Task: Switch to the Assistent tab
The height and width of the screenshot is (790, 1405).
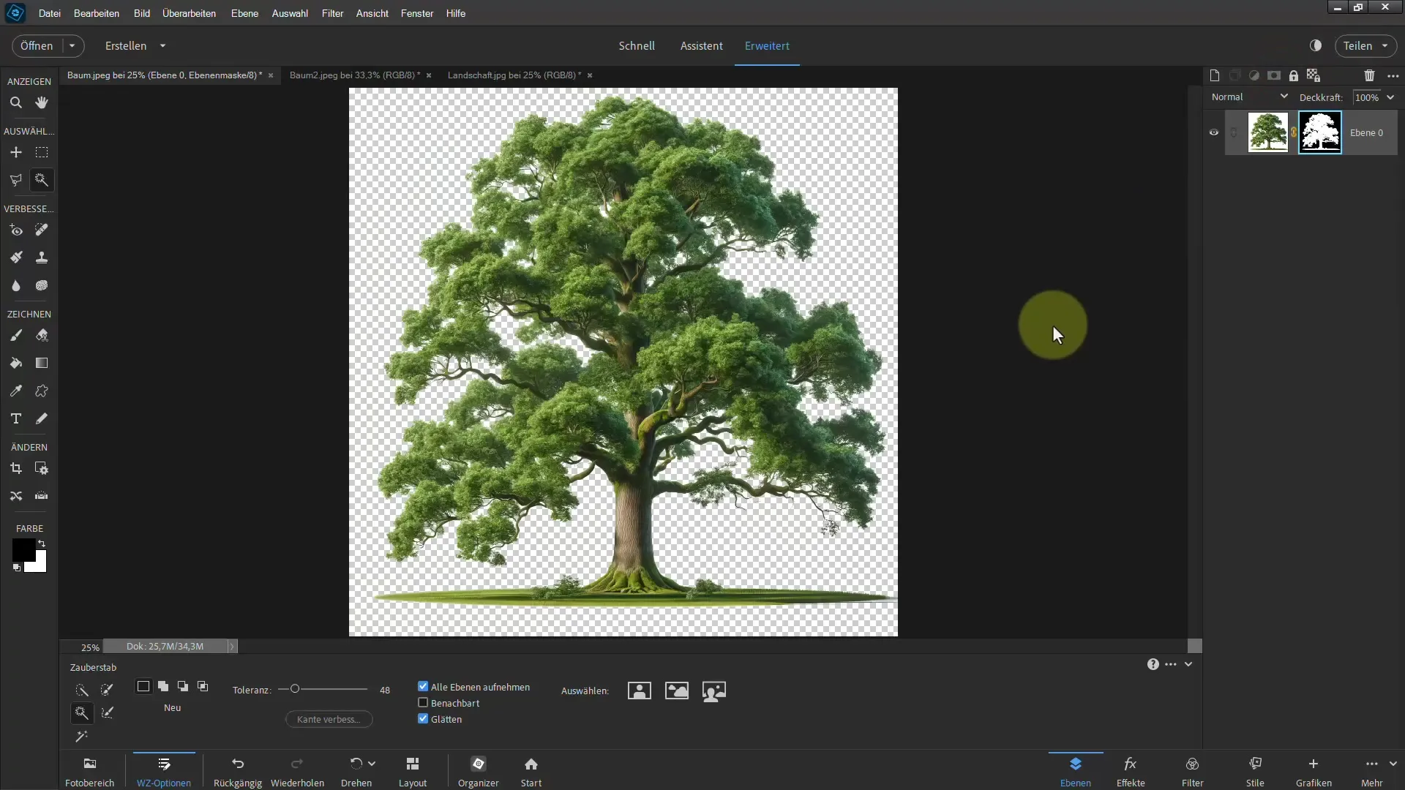Action: click(702, 45)
